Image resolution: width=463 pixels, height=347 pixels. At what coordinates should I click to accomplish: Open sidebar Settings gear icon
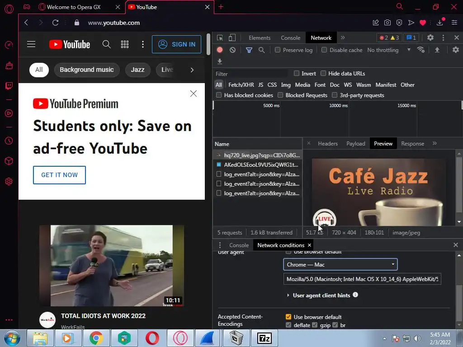[9, 181]
